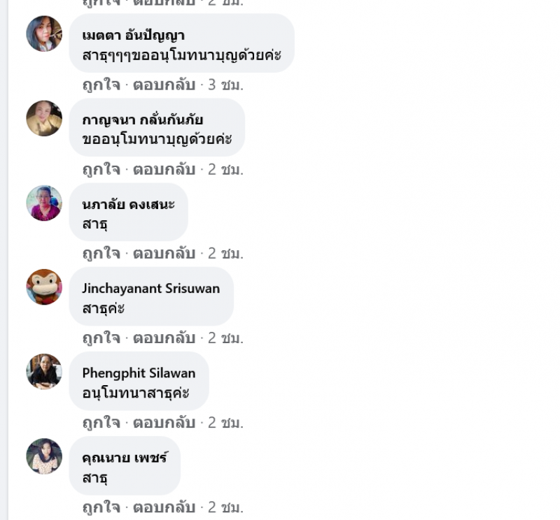Reply (ตอบกลับ) to คุณนาย เพชร์'s comment
This screenshot has width=560, height=520.
coord(164,507)
